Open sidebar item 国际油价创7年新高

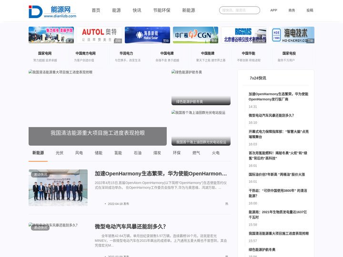coord(277,174)
